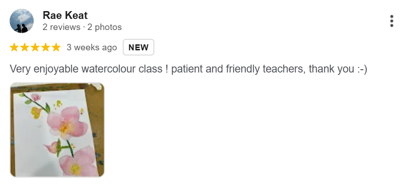Click the fourth gold rating star
Image resolution: width=411 pixels, height=187 pixels.
pos(45,47)
